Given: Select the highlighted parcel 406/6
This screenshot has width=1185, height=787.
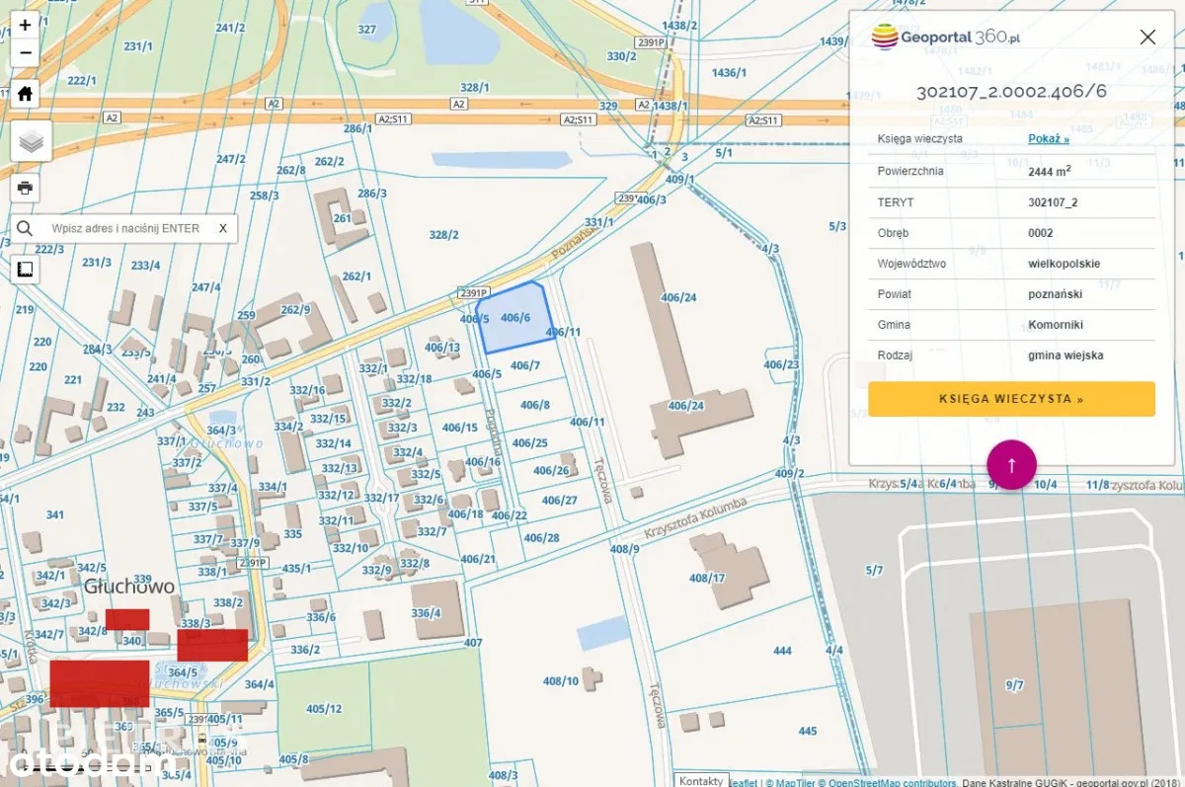Looking at the screenshot, I should coord(514,318).
